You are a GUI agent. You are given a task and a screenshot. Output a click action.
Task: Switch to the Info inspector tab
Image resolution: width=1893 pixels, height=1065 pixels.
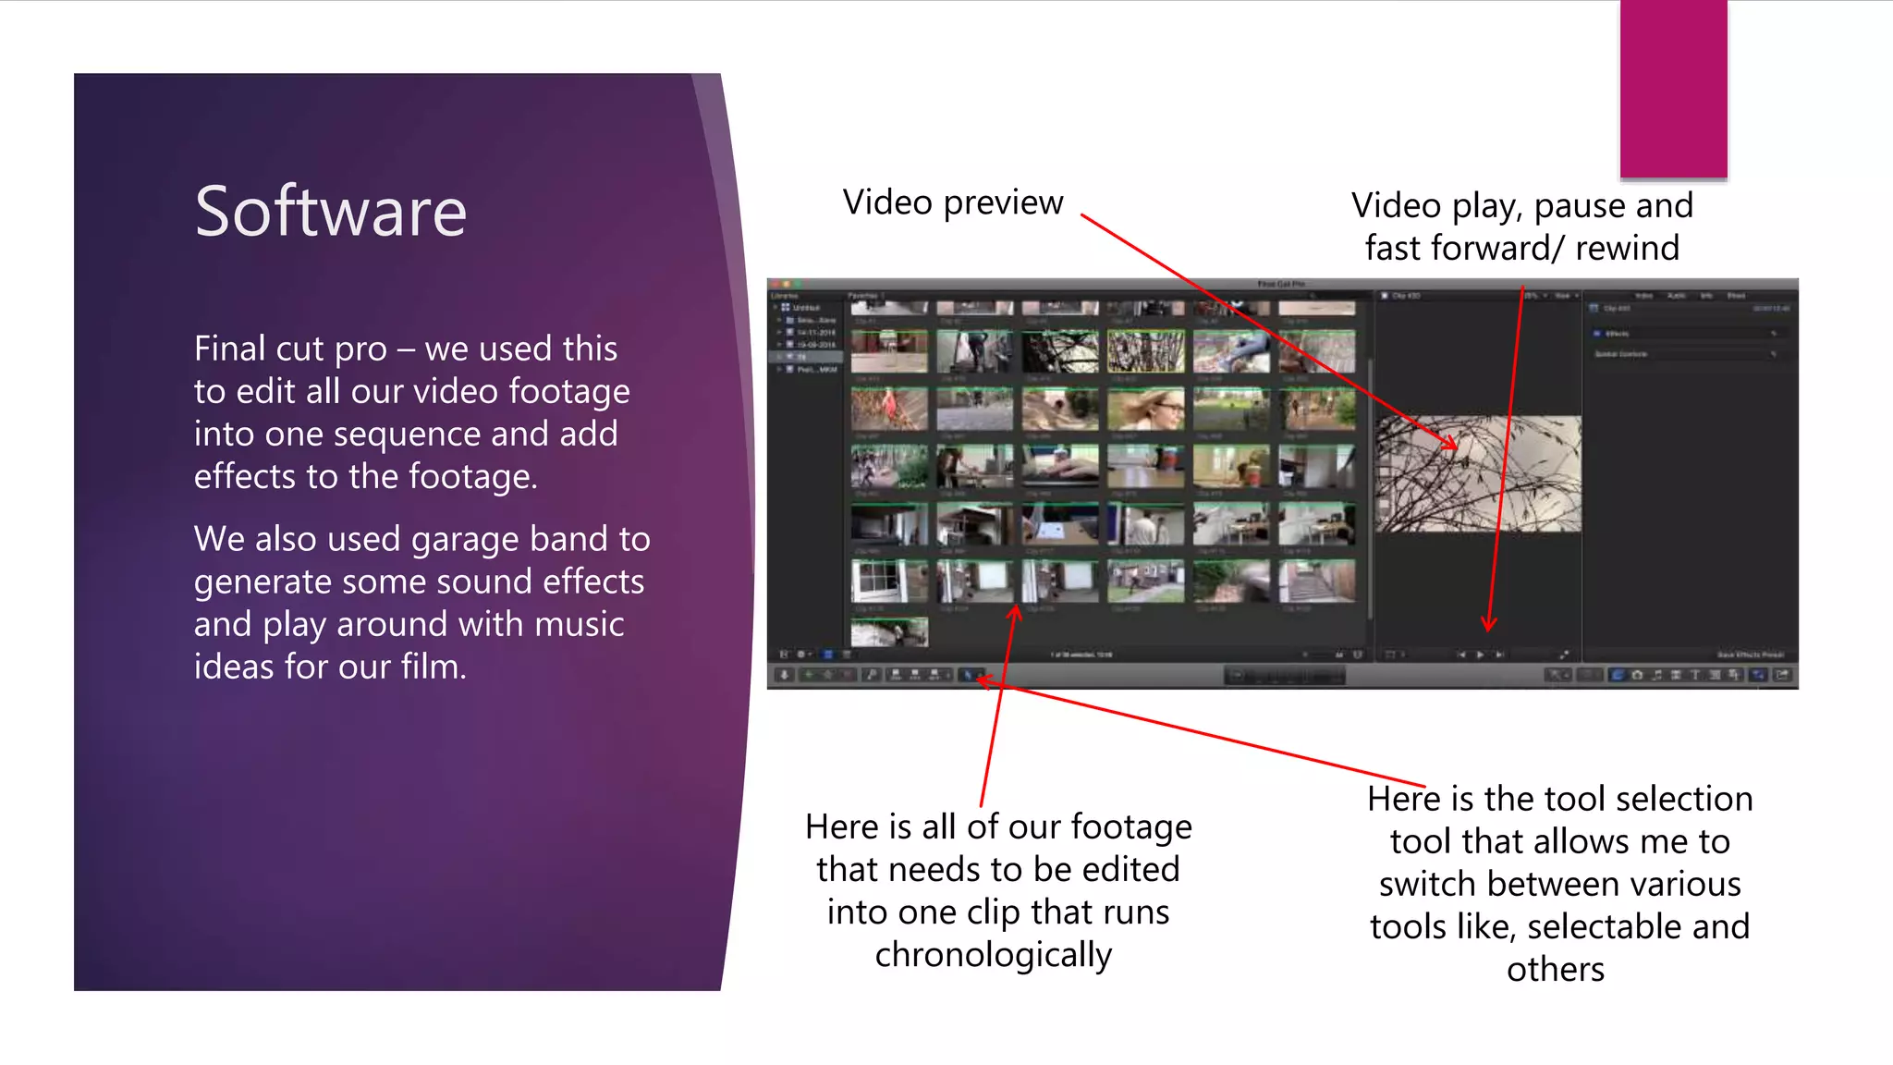1706,296
